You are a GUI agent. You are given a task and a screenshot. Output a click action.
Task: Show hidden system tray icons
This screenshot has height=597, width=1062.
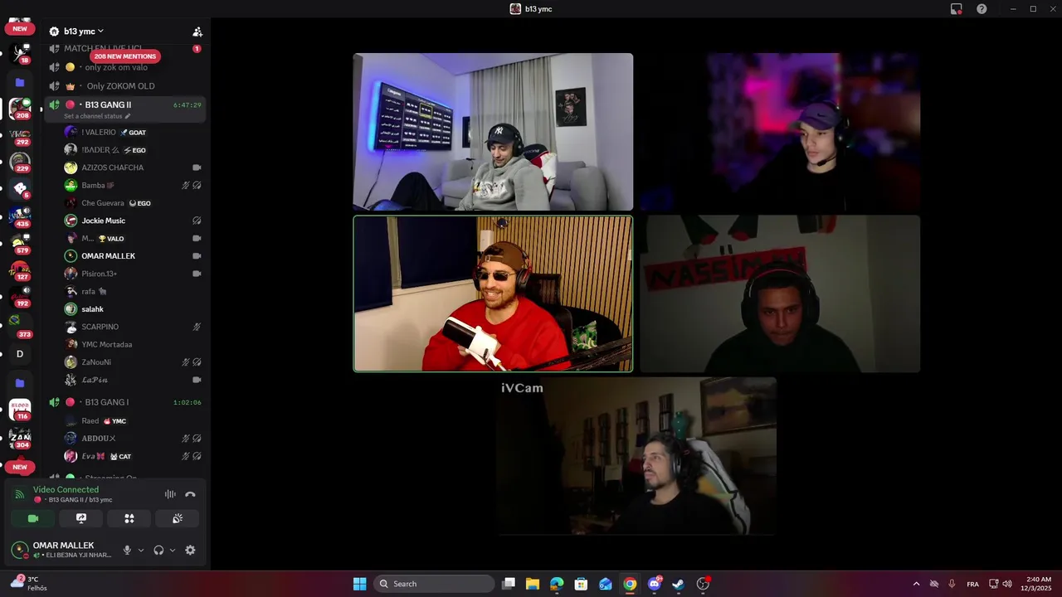click(916, 584)
